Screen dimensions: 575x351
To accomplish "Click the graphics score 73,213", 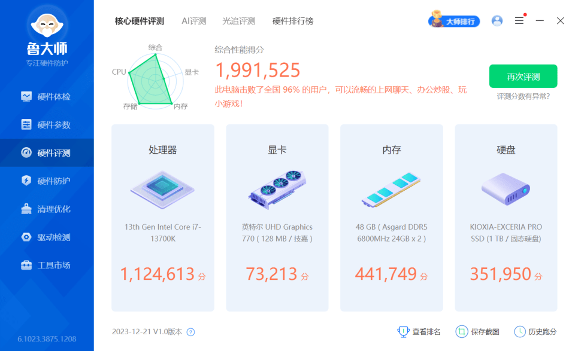I will tap(271, 274).
